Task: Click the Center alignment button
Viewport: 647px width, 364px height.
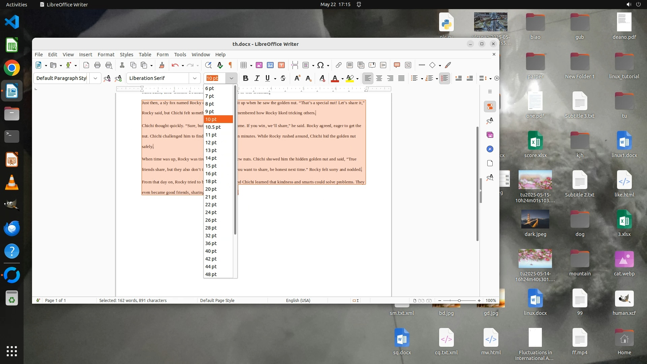Action: coord(379,78)
